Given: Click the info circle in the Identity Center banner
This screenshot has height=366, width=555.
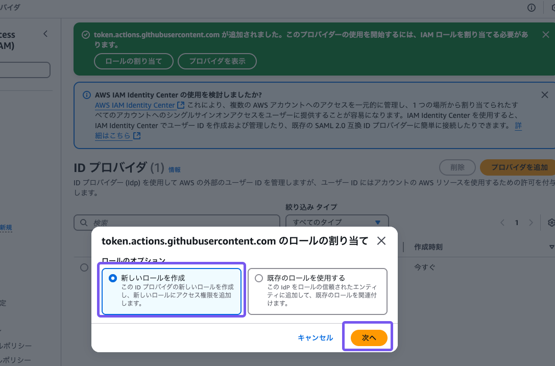Looking at the screenshot, I should tap(86, 94).
